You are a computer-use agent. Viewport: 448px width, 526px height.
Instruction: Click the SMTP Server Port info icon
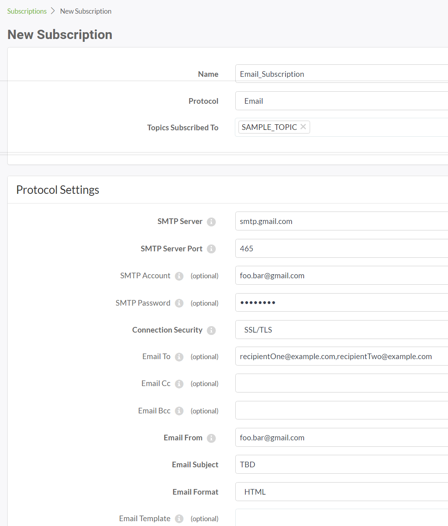[x=211, y=249]
